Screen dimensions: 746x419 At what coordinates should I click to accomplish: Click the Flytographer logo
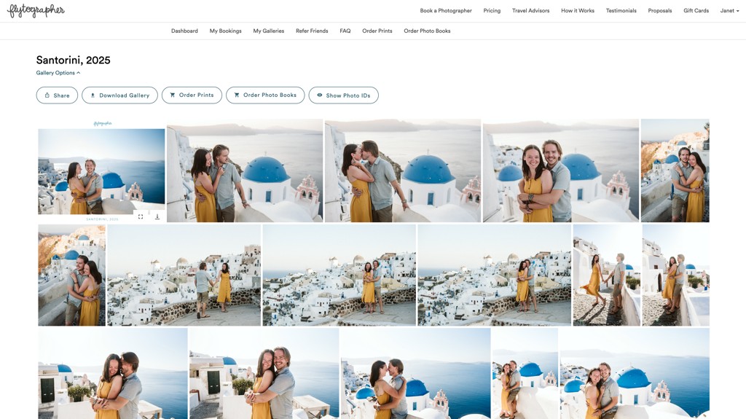[36, 10]
